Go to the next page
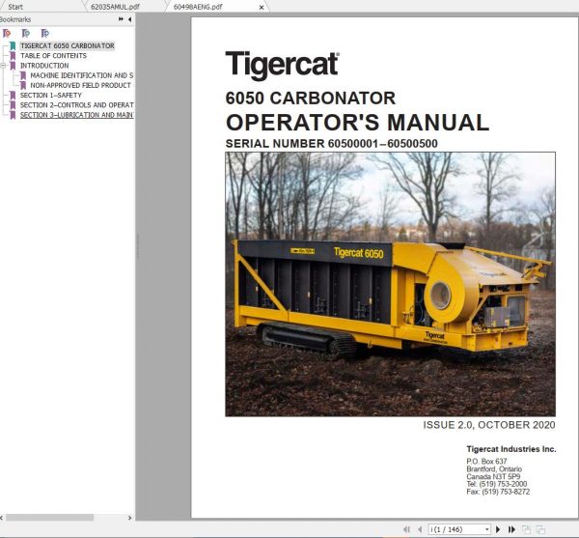The height and width of the screenshot is (538, 579). point(498,529)
